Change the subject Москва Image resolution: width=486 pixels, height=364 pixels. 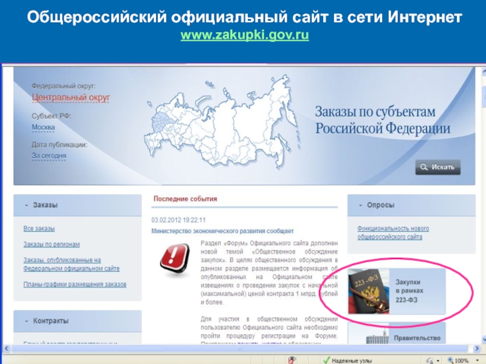(43, 127)
